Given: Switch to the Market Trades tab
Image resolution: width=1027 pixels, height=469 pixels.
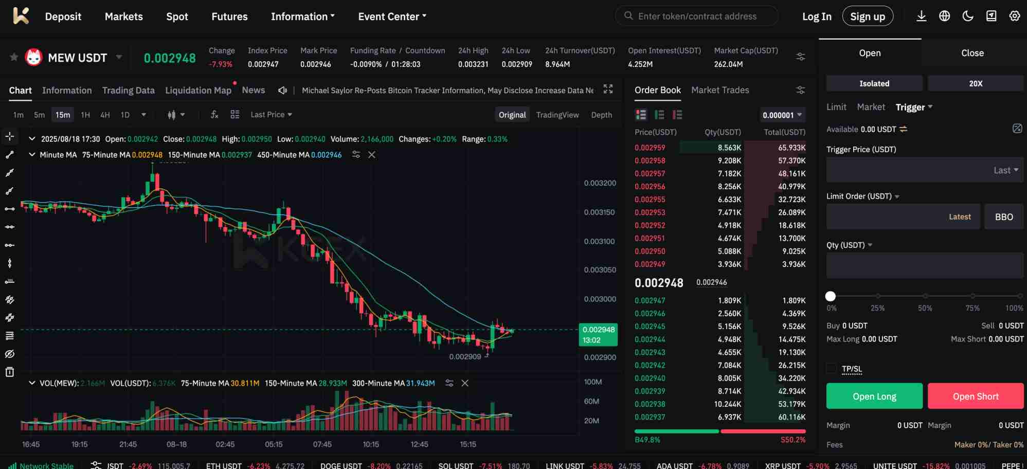Looking at the screenshot, I should pyautogui.click(x=720, y=90).
